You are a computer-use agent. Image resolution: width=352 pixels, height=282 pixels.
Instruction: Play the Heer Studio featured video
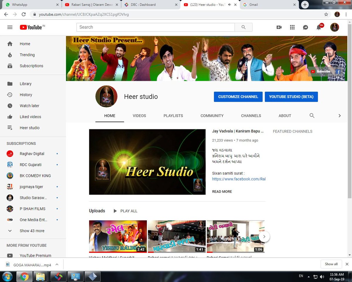click(x=147, y=162)
